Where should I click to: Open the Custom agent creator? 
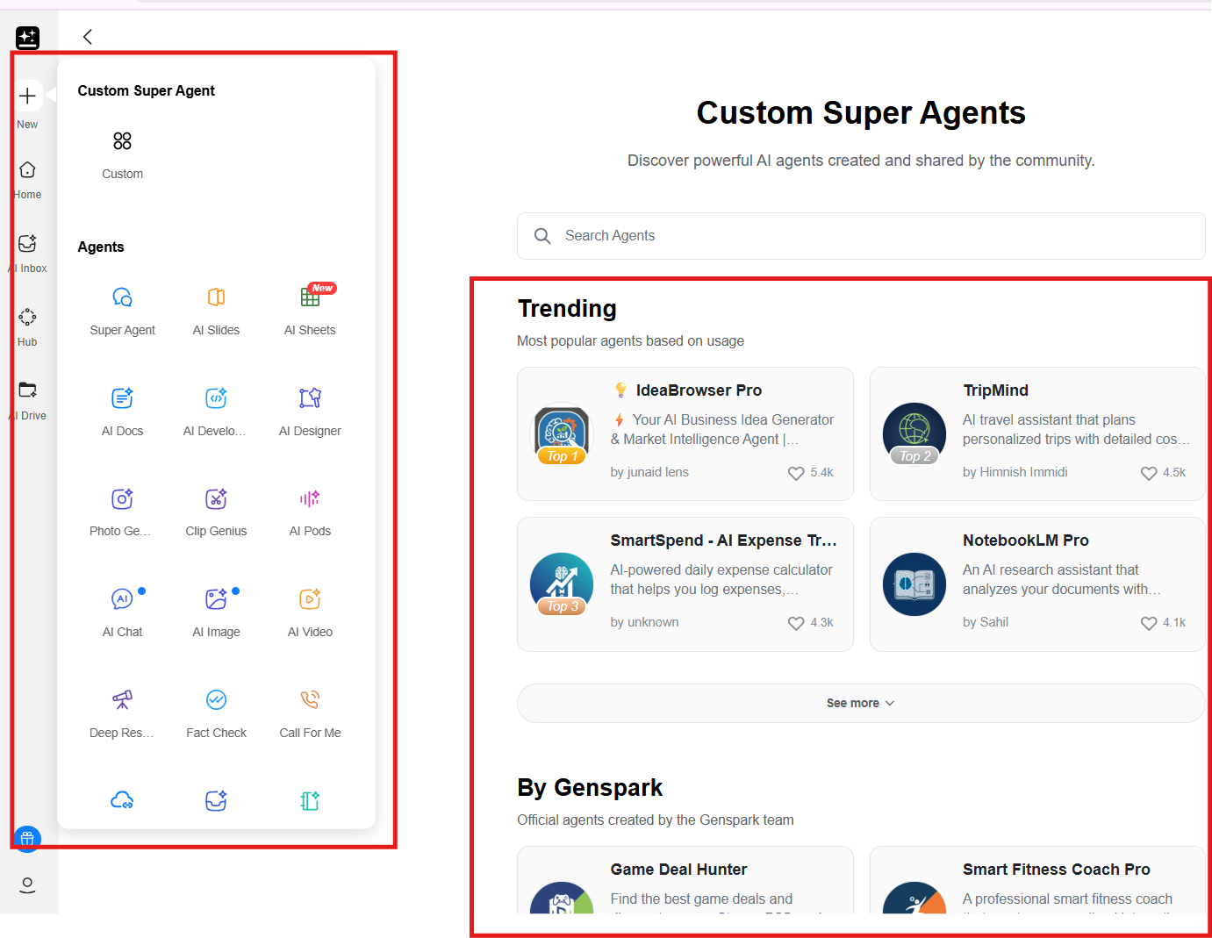[122, 153]
